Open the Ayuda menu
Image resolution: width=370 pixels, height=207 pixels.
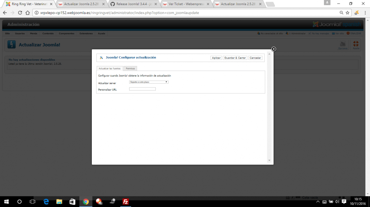[x=102, y=33]
